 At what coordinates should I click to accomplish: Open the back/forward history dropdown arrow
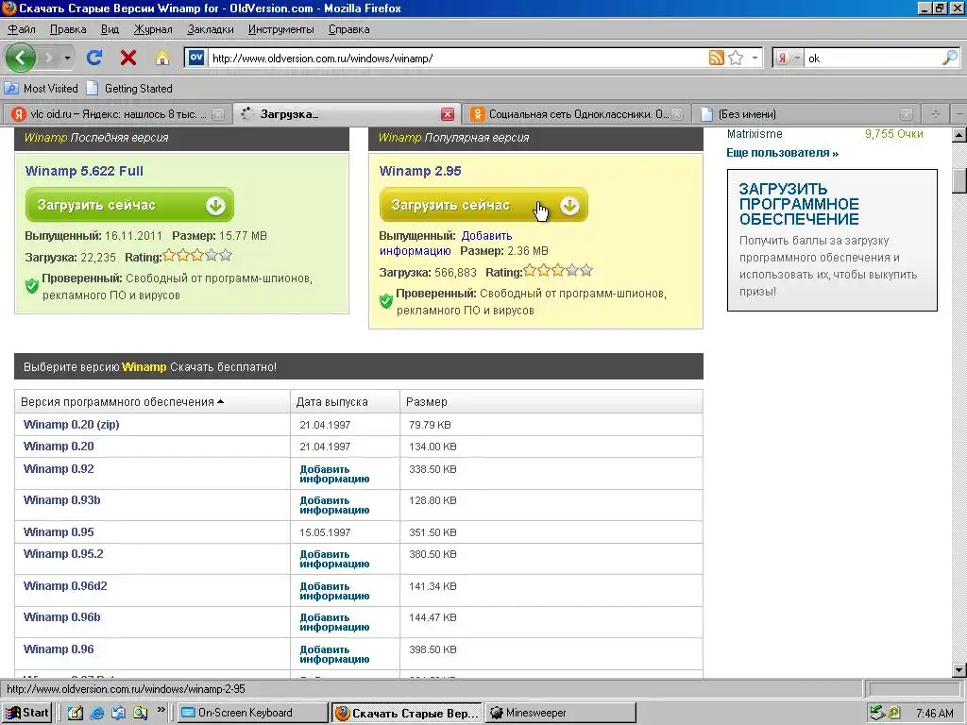click(67, 58)
